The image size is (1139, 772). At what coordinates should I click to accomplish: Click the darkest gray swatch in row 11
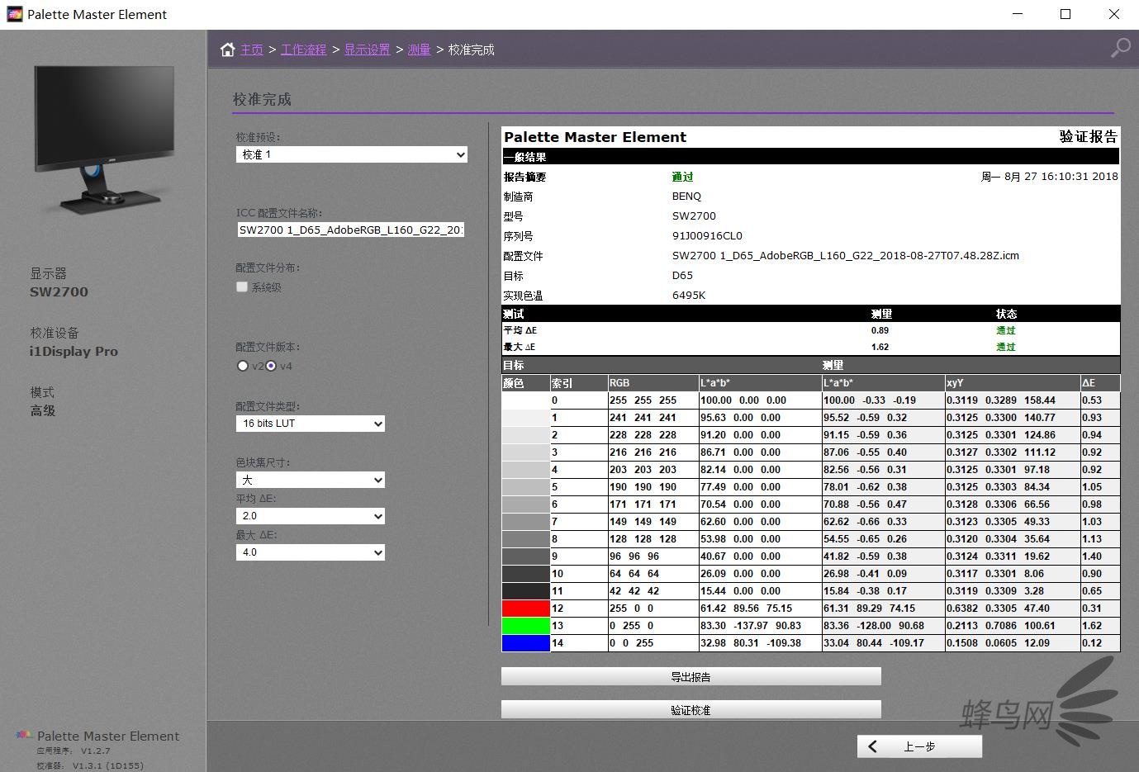(x=525, y=591)
